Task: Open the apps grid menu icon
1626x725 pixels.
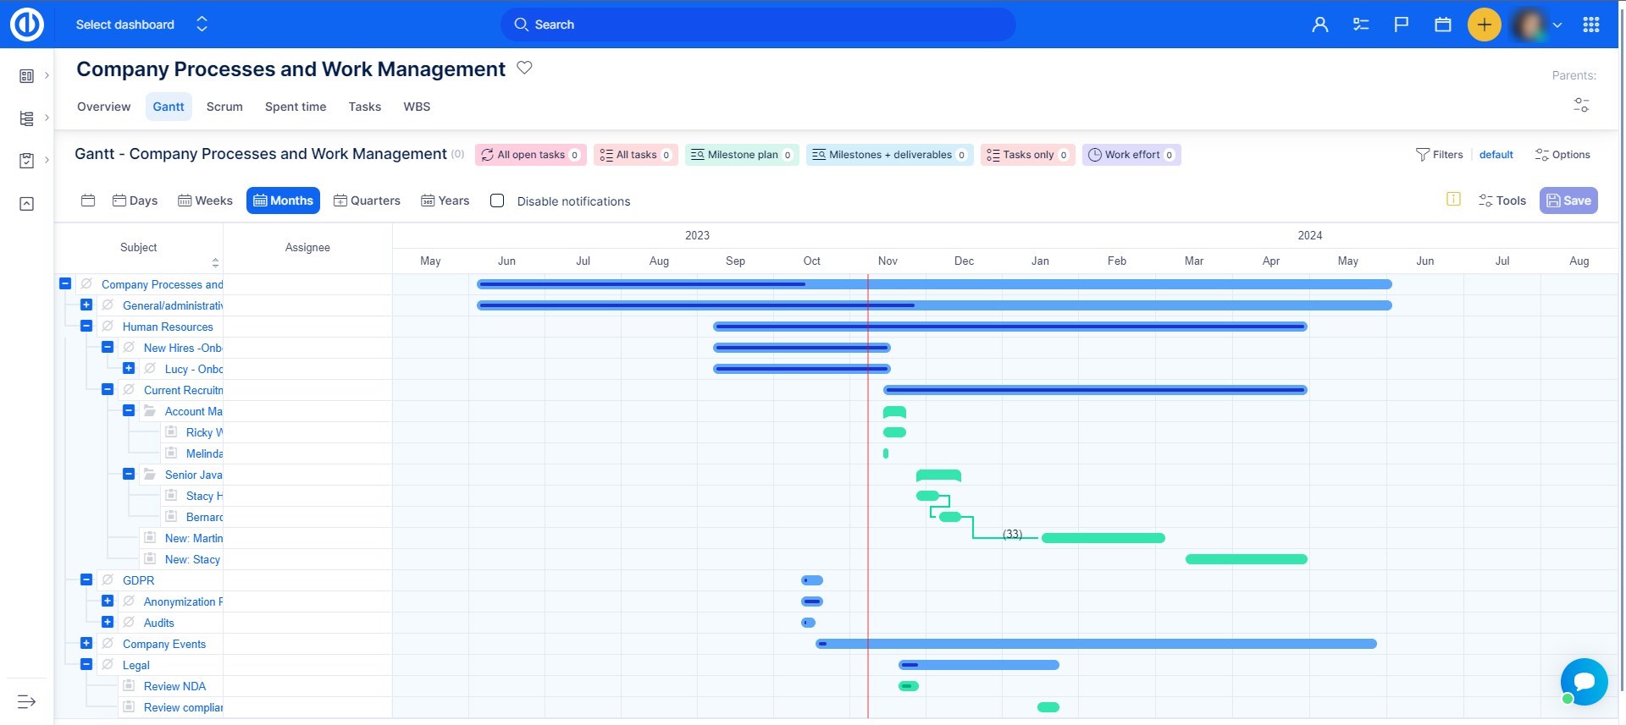Action: pos(1590,25)
